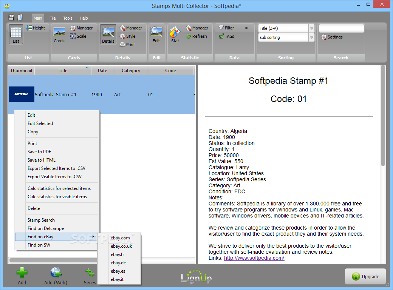Switch to Cards view
The width and height of the screenshot is (393, 290).
pos(59,35)
